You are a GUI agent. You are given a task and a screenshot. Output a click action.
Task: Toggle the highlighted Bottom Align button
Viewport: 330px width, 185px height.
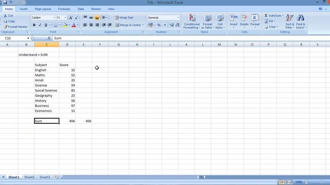pos(97,17)
